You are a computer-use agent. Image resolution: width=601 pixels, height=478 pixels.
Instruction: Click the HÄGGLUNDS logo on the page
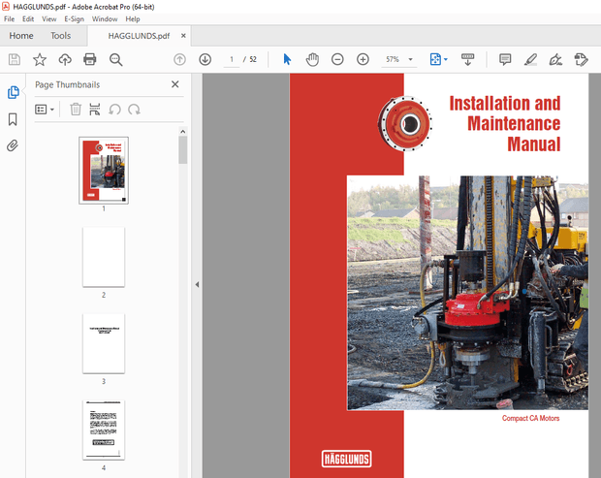[346, 460]
